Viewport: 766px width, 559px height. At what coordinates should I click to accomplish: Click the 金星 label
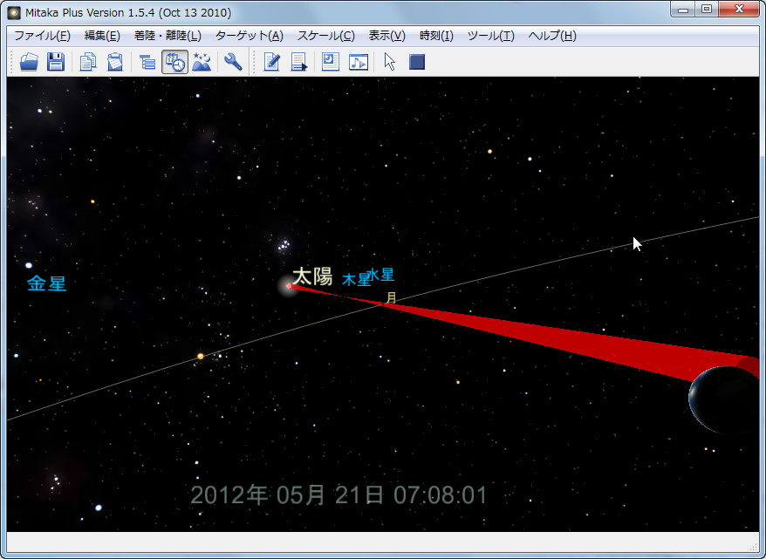46,283
